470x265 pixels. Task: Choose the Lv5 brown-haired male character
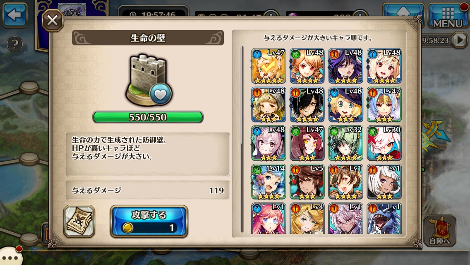coord(307,182)
